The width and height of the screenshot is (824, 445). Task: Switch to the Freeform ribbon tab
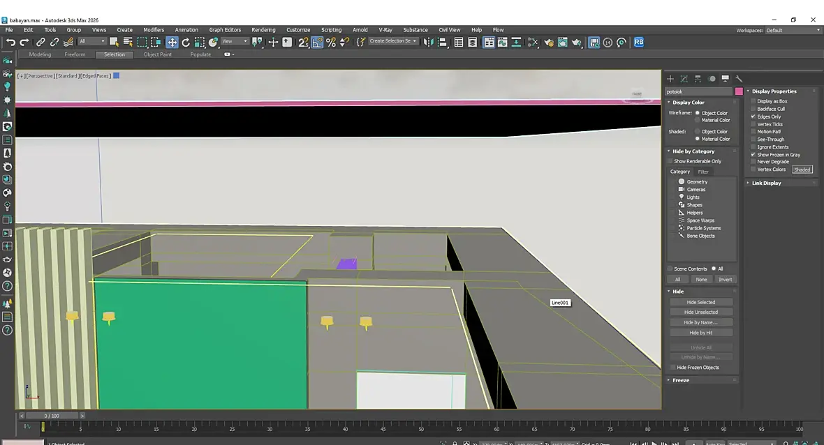pyautogui.click(x=75, y=54)
